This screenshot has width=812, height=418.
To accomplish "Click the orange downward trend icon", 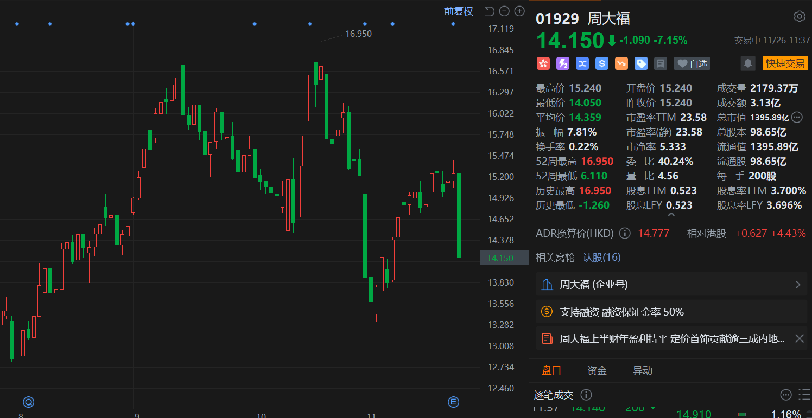I will point(621,63).
